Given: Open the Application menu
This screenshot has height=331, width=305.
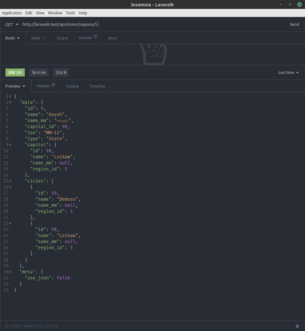Looking at the screenshot, I should [x=12, y=13].
